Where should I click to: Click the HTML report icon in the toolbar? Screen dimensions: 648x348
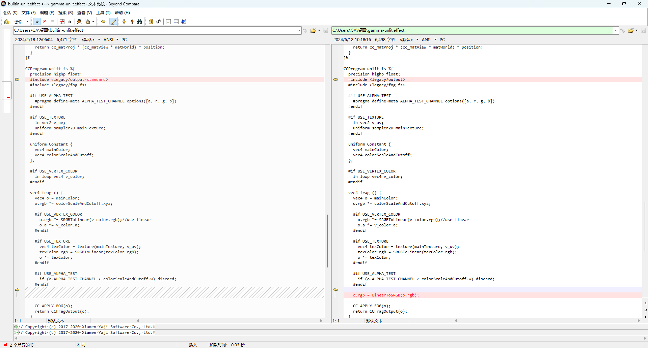[184, 22]
